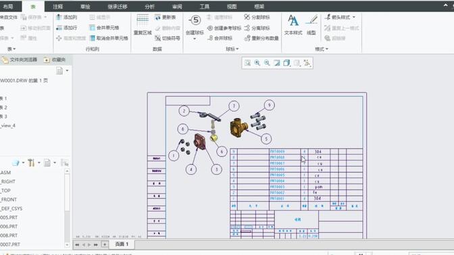The height and width of the screenshot is (255, 454).
Task: Click 合并球标 merge balloons
Action: tap(220, 38)
